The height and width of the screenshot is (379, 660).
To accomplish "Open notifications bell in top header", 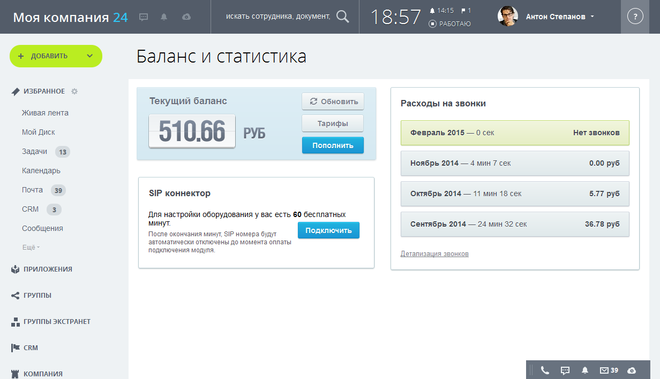I will (164, 17).
